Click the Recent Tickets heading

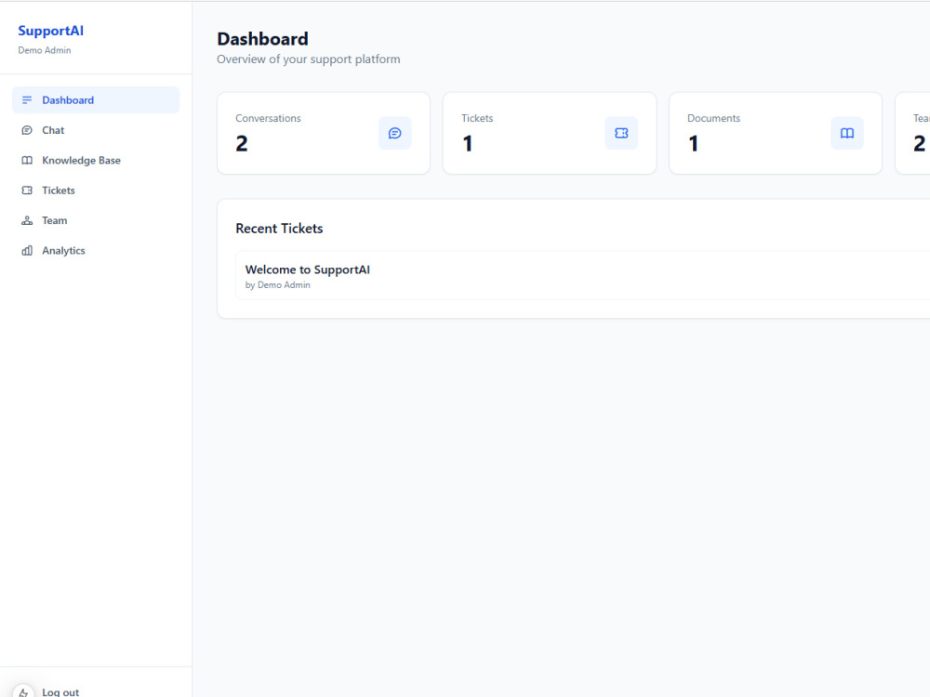click(279, 229)
